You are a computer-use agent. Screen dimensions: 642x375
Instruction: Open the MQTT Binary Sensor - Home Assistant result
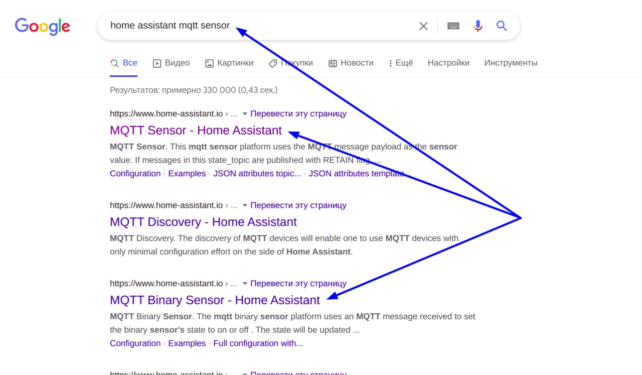pyautogui.click(x=215, y=300)
